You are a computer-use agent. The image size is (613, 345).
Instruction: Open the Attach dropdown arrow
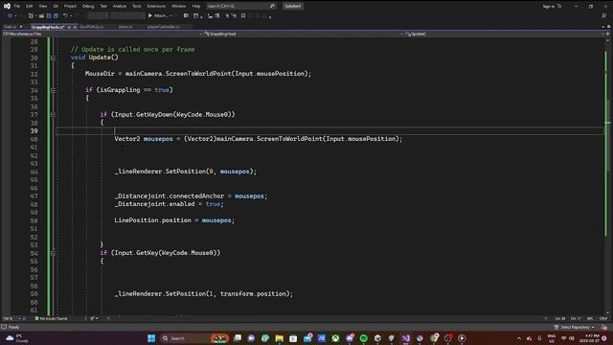[170, 15]
